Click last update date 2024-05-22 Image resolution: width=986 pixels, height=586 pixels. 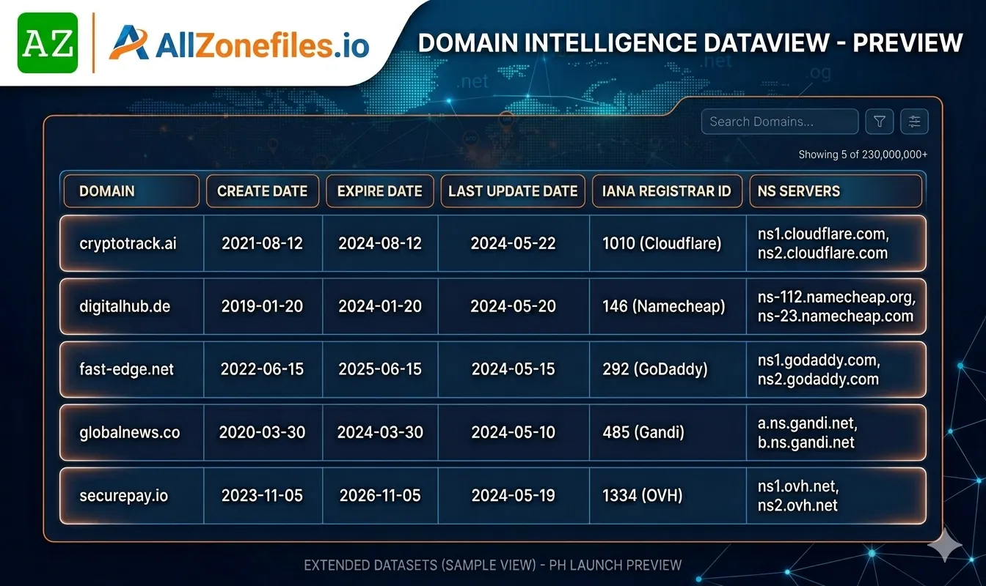[x=513, y=243]
